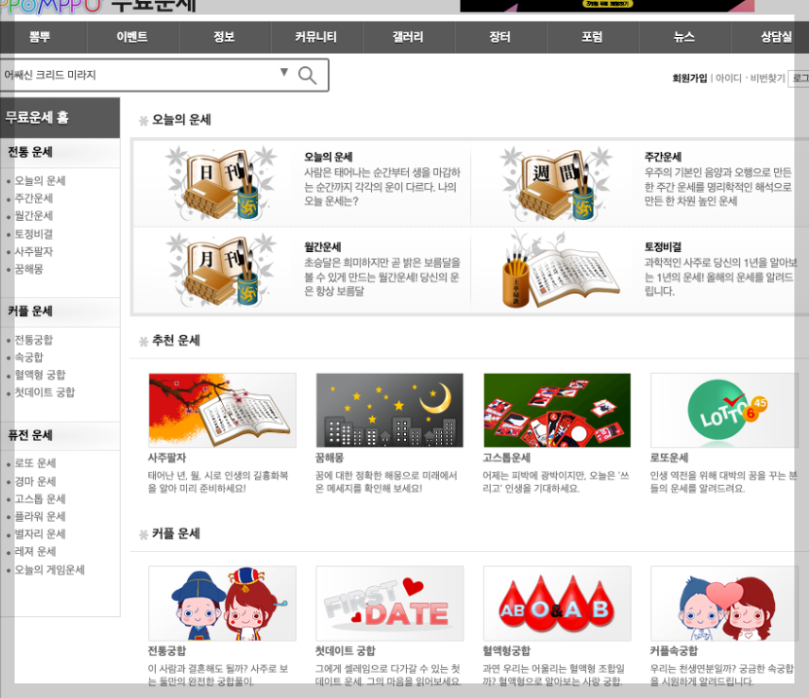Open the 전통궁합 card title link
The image size is (809, 698).
(166, 651)
